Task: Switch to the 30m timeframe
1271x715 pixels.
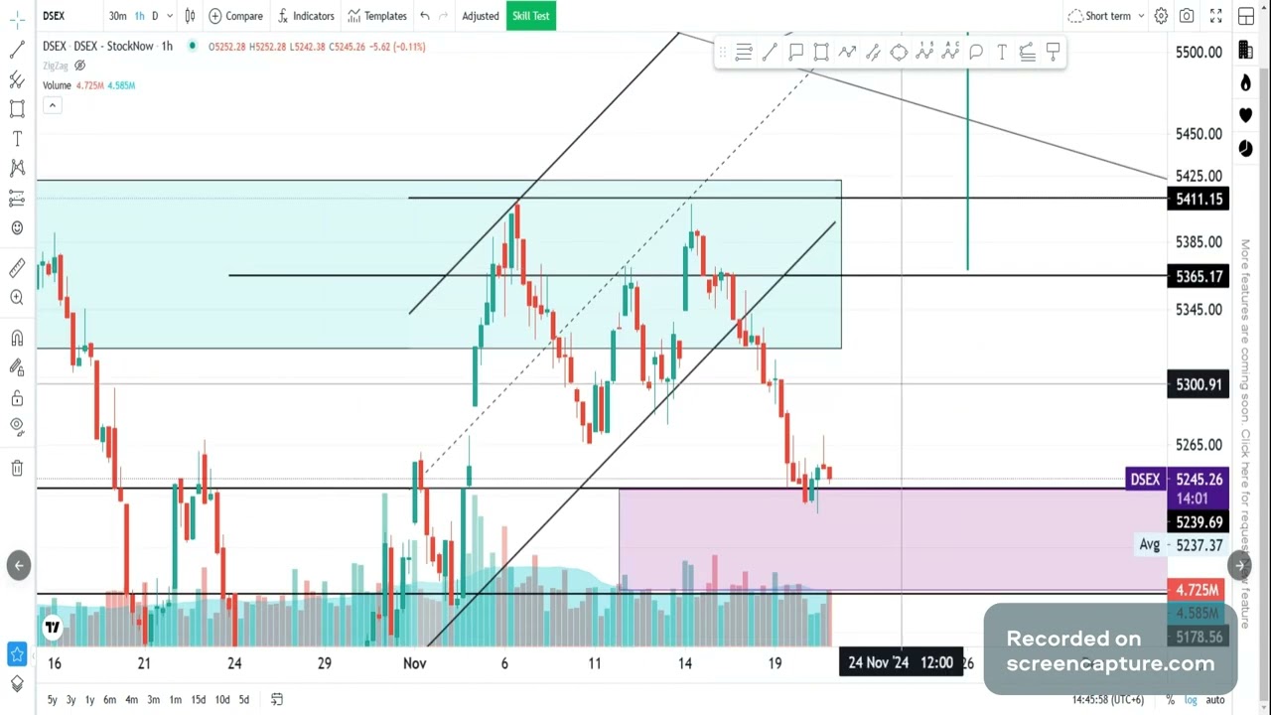Action: click(x=117, y=16)
